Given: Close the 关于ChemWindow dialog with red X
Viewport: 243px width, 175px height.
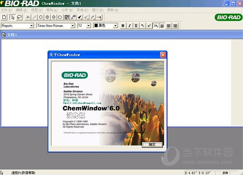Looking at the screenshot, I should coord(163,55).
